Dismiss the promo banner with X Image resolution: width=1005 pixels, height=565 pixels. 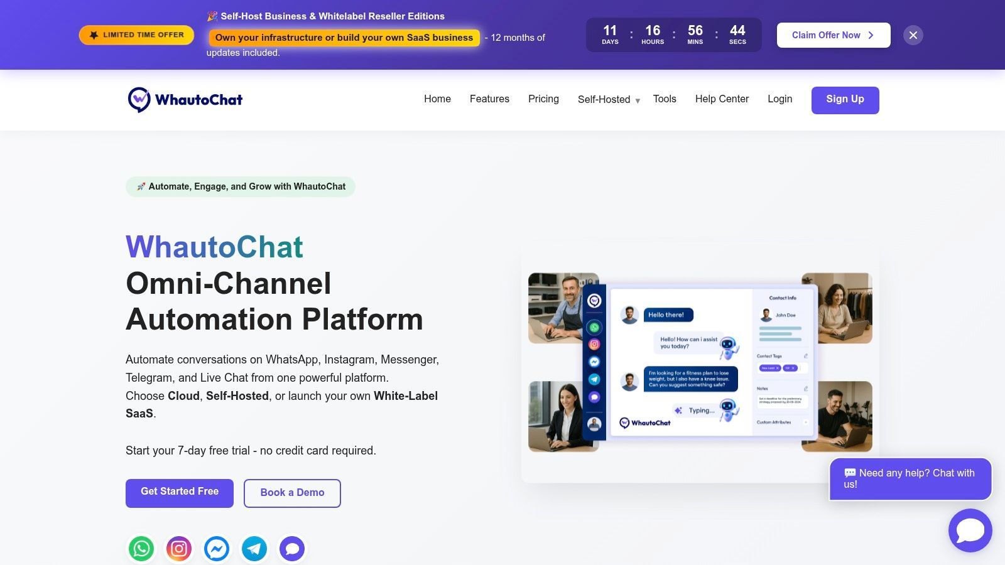pyautogui.click(x=913, y=35)
